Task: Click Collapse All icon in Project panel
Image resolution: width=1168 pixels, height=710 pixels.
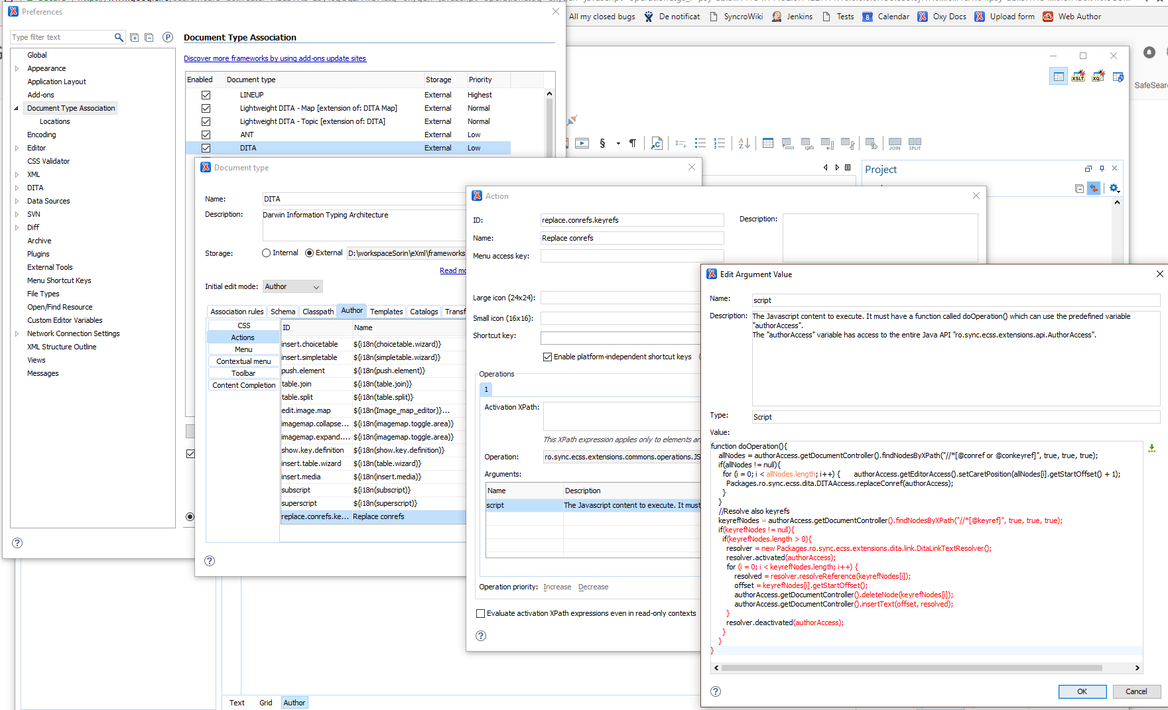Action: click(x=1079, y=188)
